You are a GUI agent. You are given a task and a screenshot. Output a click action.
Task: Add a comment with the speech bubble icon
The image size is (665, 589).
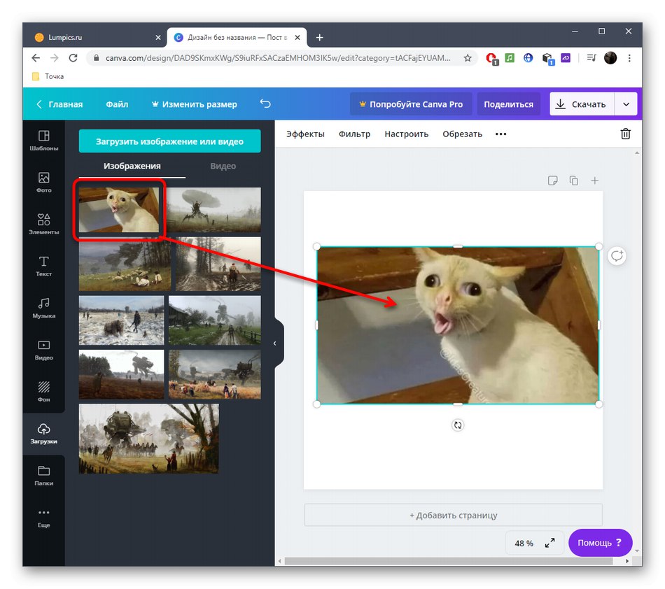click(617, 256)
